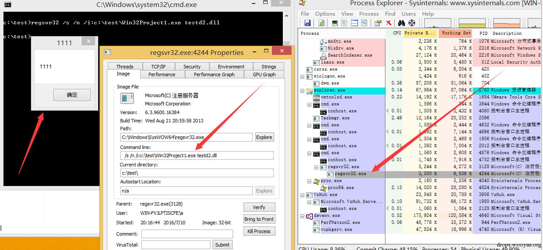Open the View menu
The width and height of the screenshot is (543, 250).
(x=347, y=14)
